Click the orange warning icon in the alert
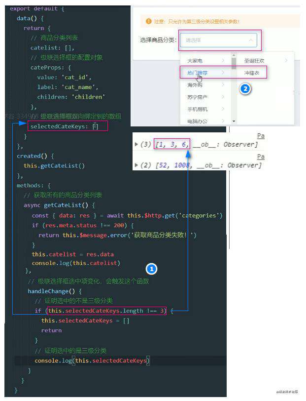The height and width of the screenshot is (401, 306). click(148, 21)
